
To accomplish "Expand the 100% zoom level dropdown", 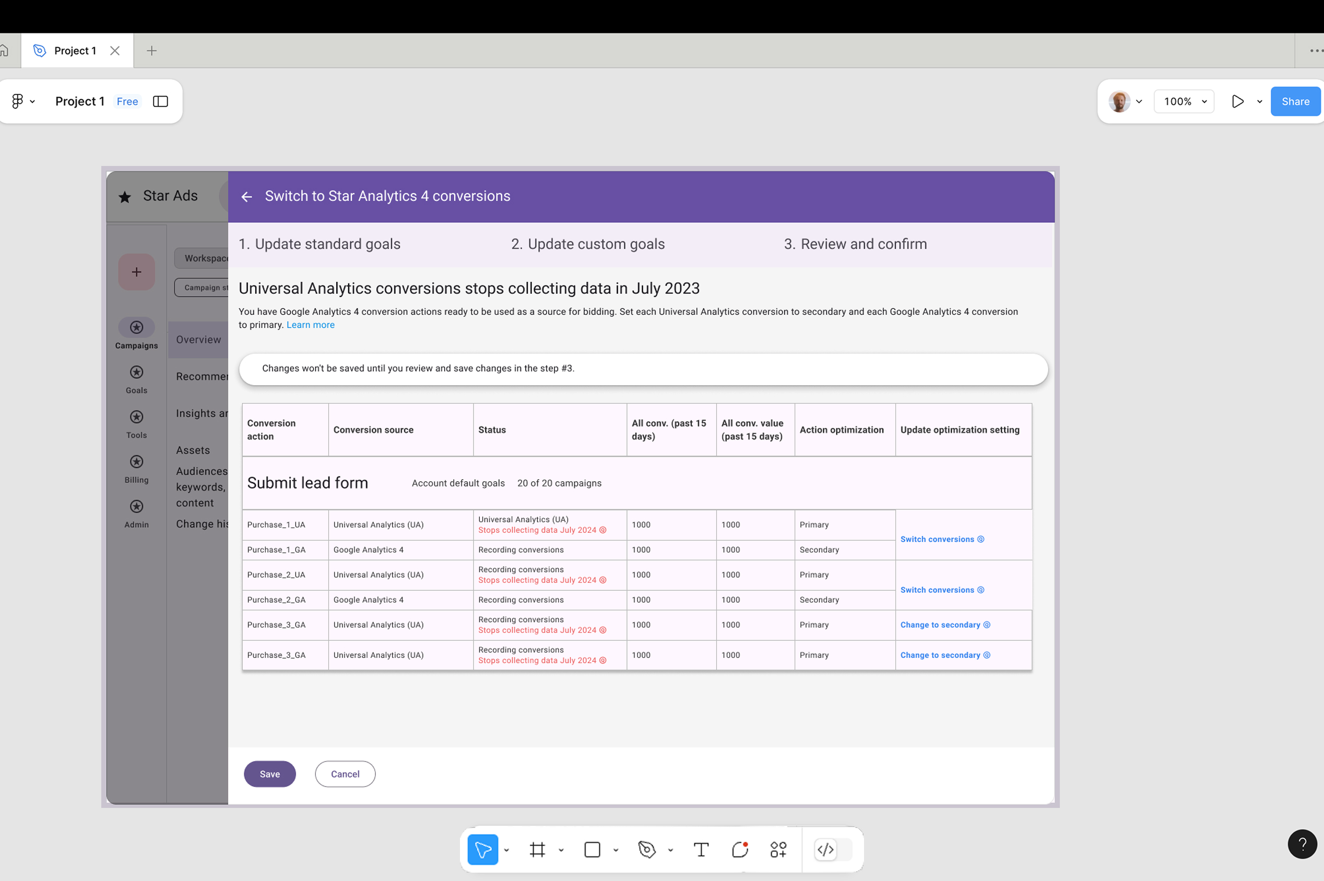I will coord(1184,101).
